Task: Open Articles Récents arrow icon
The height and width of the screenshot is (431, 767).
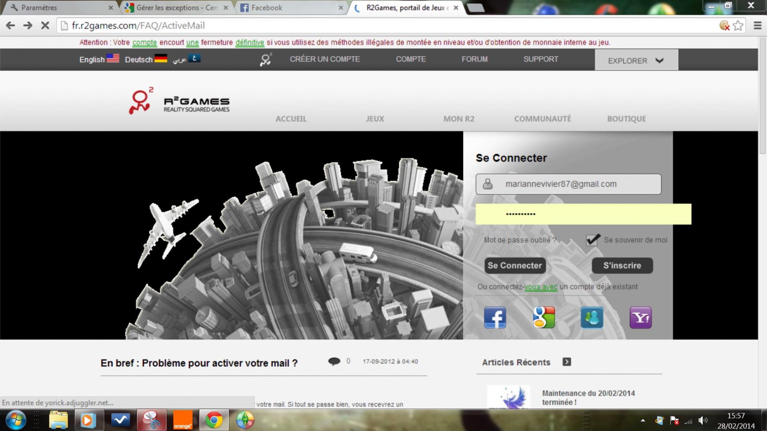Action: 567,362
